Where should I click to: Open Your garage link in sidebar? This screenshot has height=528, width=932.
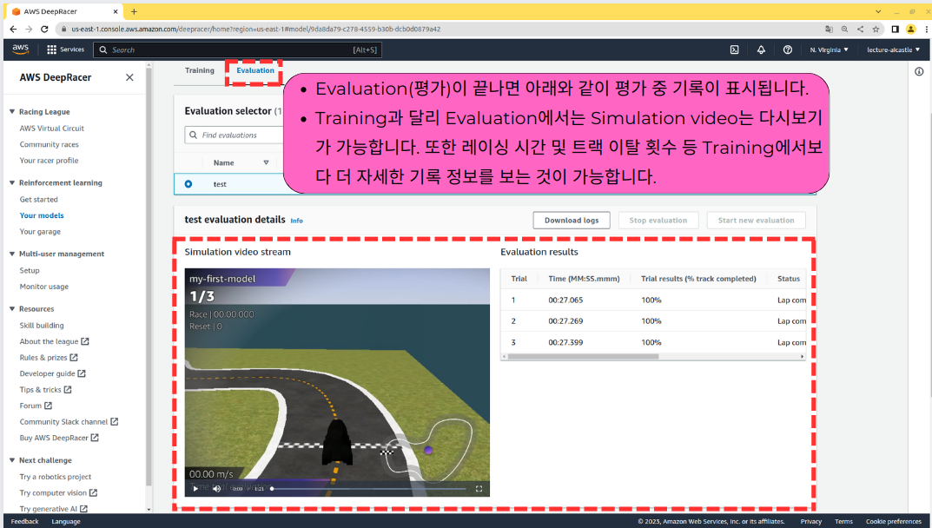(x=40, y=232)
